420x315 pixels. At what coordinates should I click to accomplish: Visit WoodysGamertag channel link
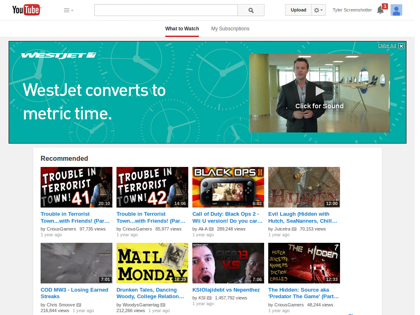coord(141,305)
